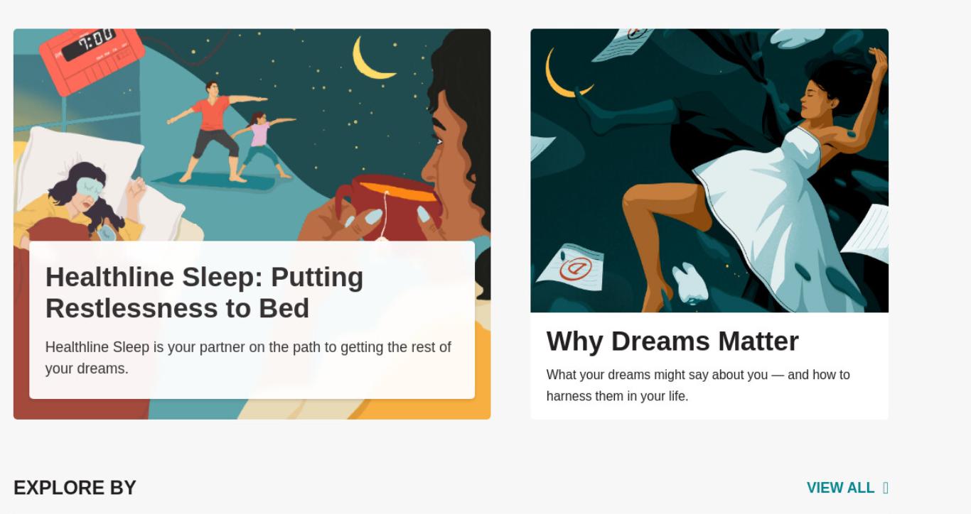971x514 pixels.
Task: Click the EXPLORE BY section heading
Action: tap(75, 488)
